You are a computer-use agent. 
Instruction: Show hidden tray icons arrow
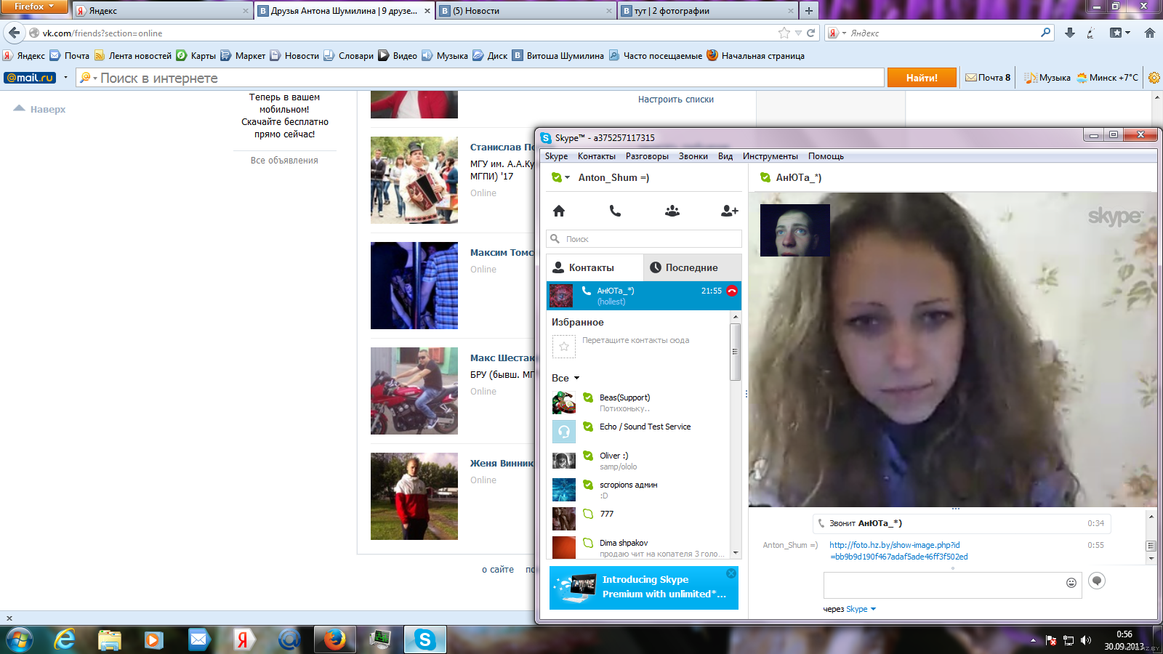tap(1033, 640)
